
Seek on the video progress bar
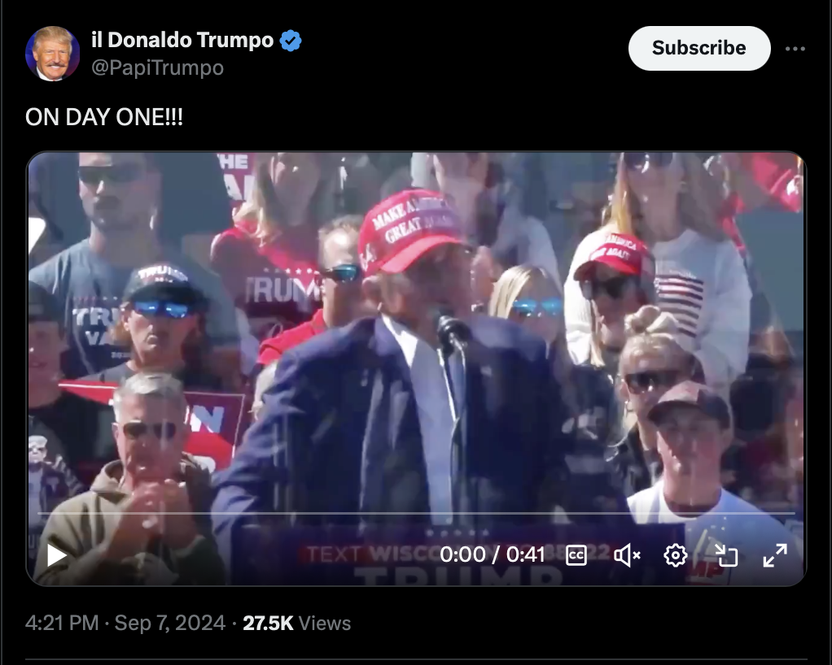coord(416,514)
